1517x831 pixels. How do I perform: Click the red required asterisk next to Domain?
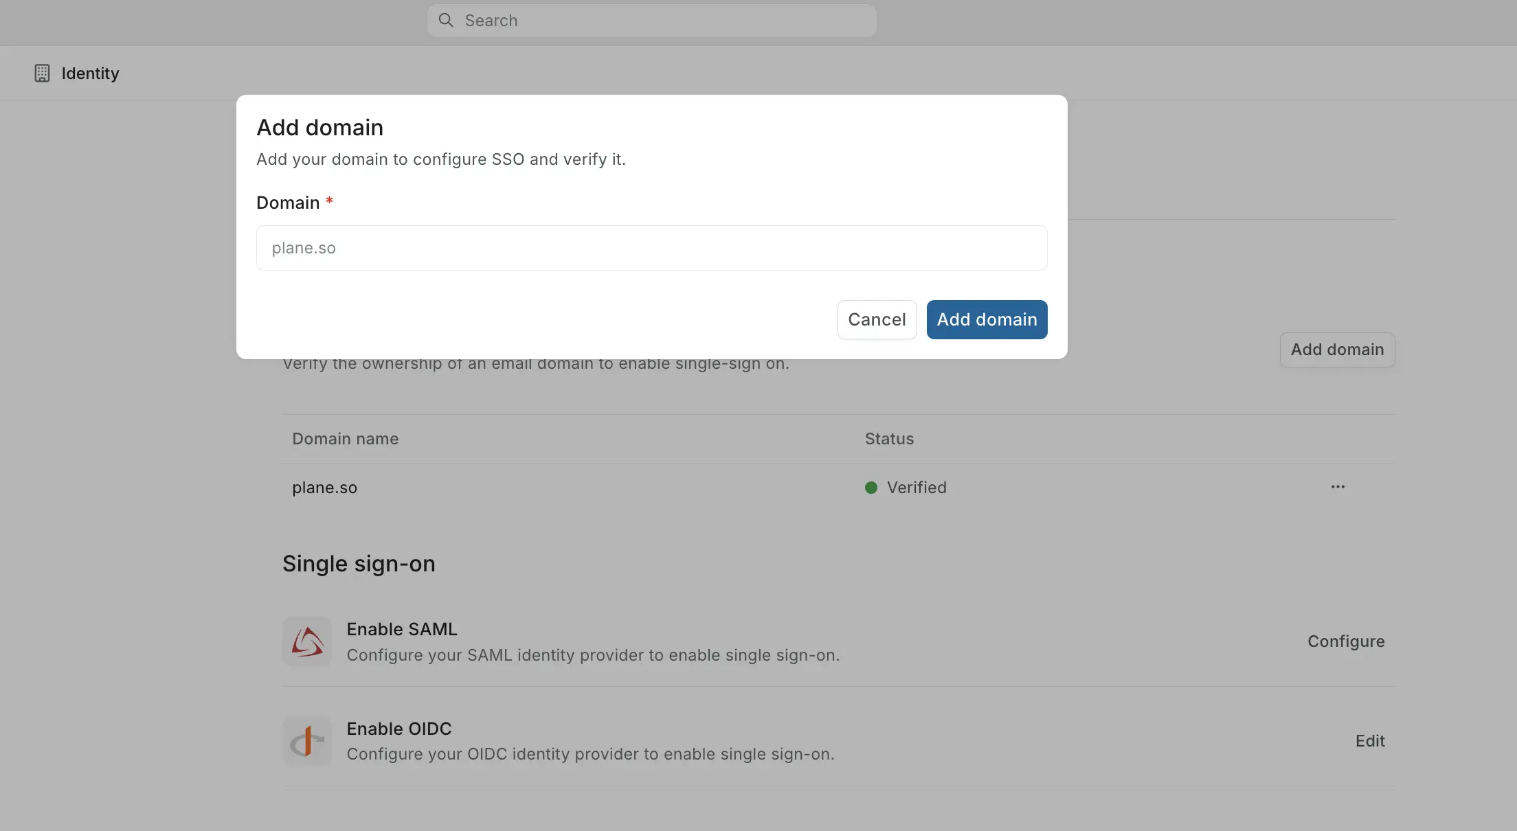(329, 202)
